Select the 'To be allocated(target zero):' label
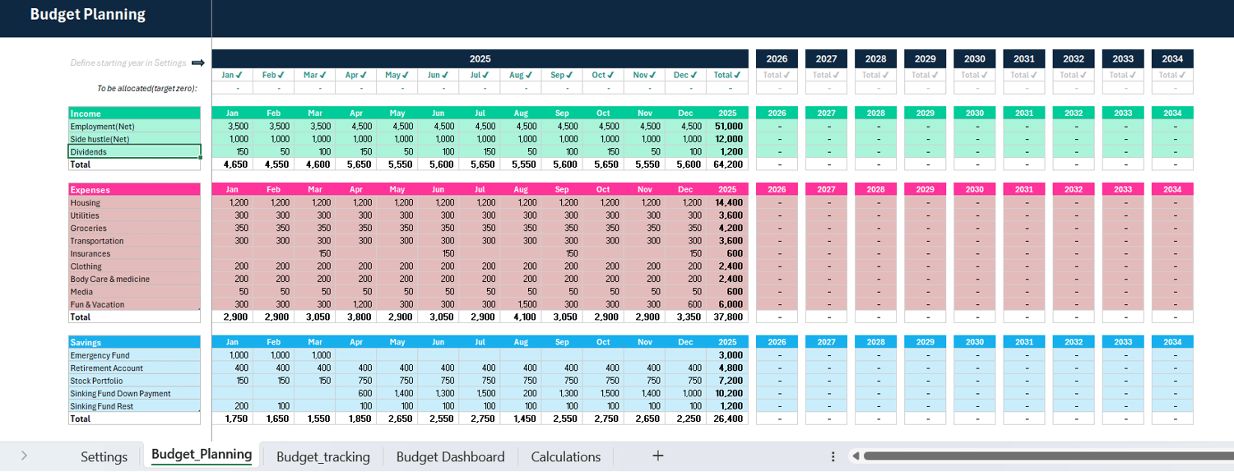The image size is (1234, 472). coord(147,88)
